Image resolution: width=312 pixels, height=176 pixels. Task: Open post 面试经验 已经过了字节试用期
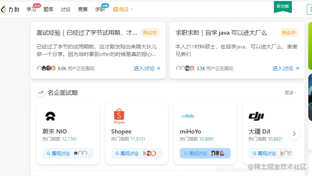(x=87, y=32)
